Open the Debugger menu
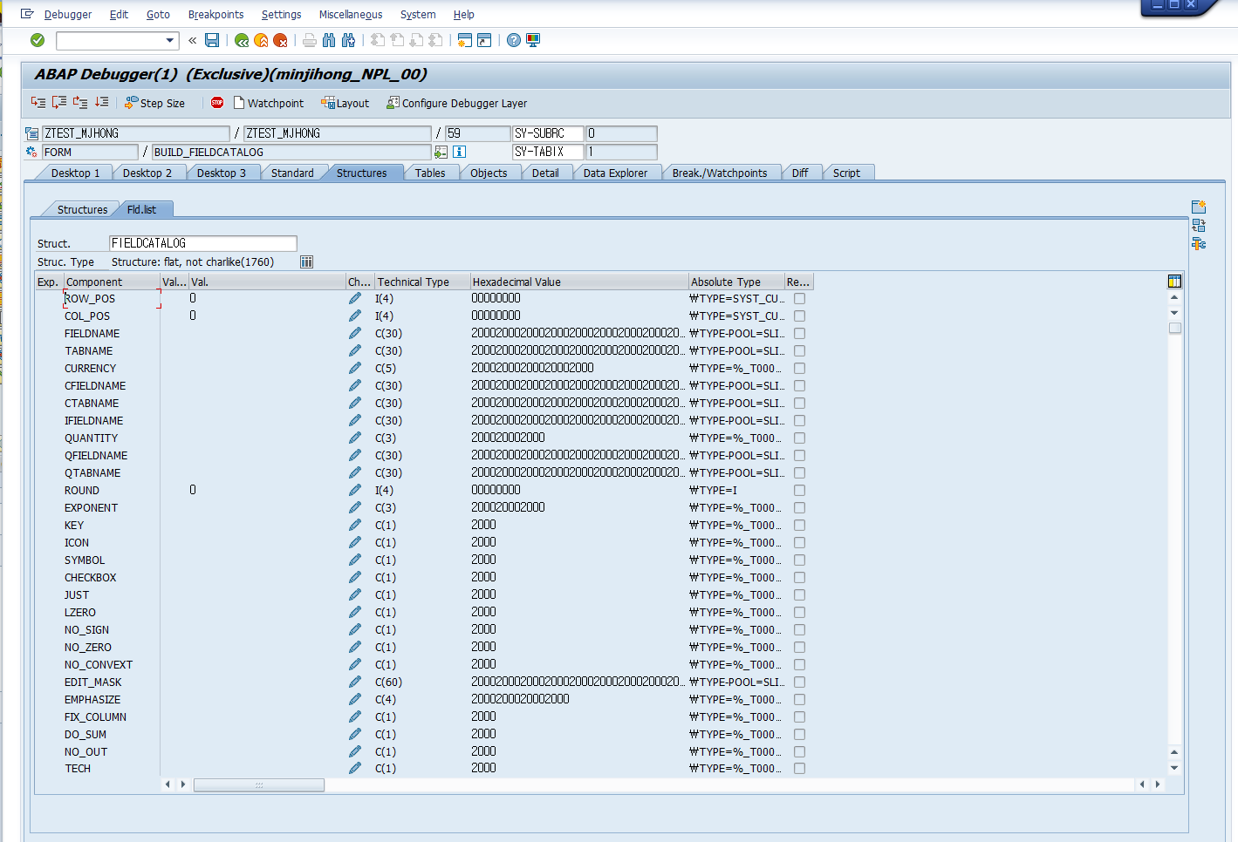This screenshot has width=1238, height=842. pos(68,14)
